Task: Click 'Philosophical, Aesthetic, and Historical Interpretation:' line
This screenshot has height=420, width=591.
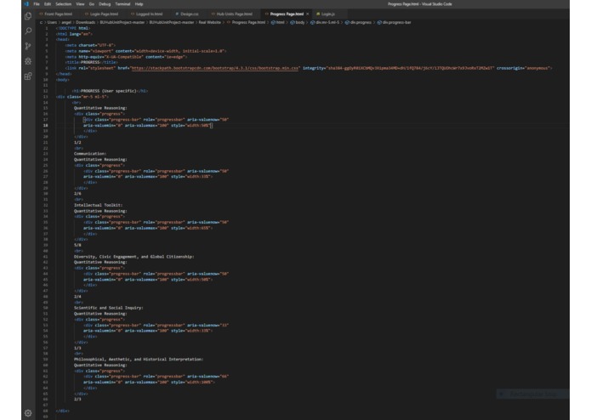Action: (139, 360)
